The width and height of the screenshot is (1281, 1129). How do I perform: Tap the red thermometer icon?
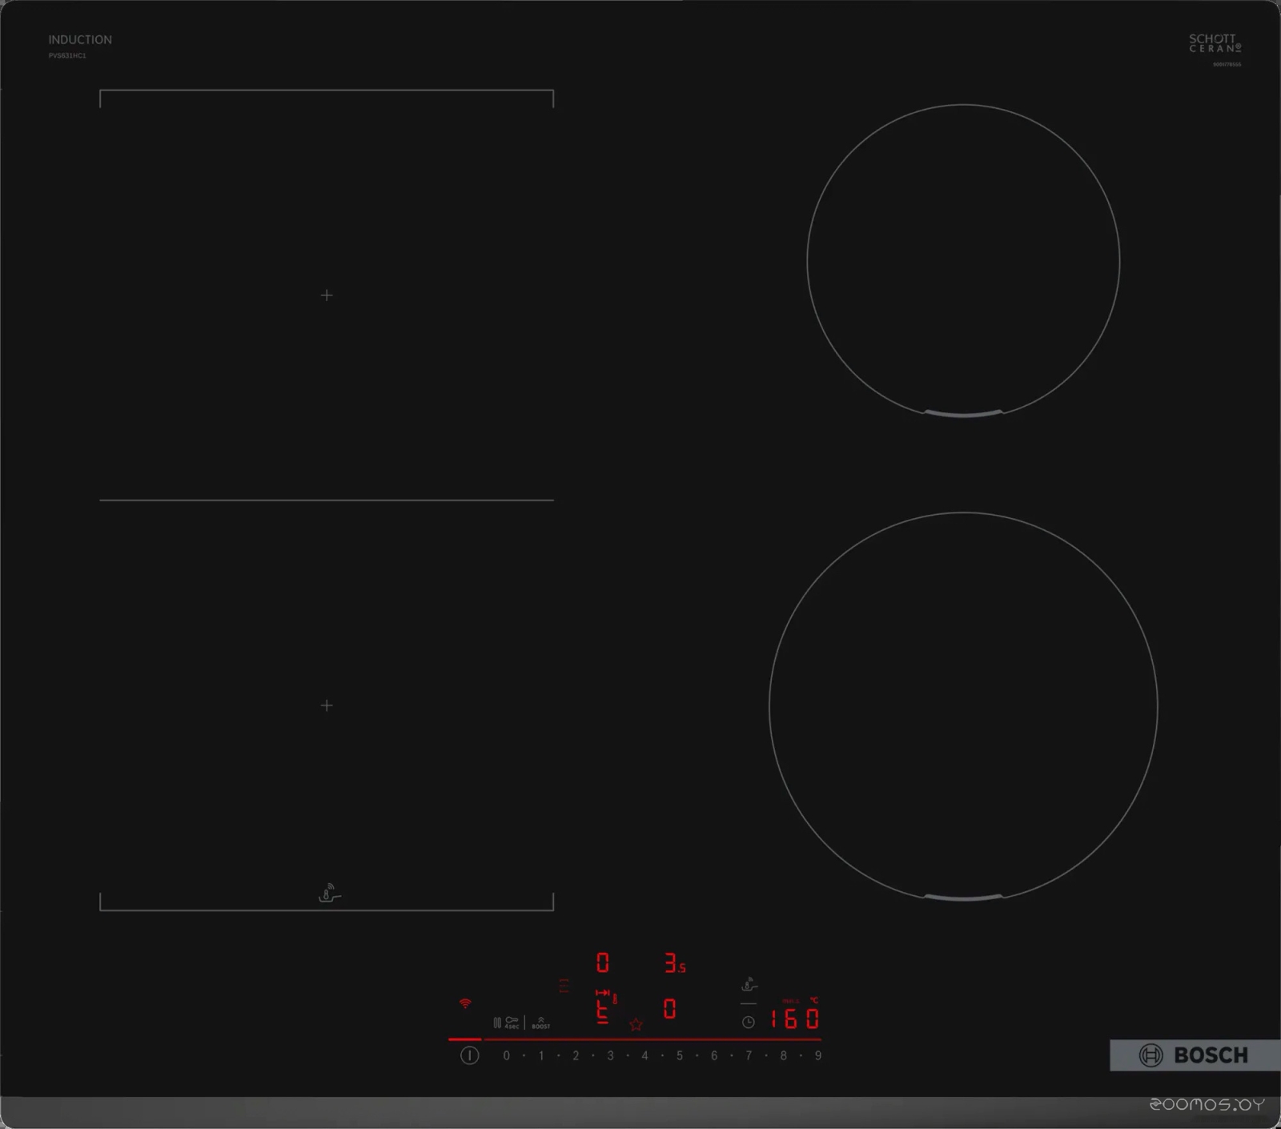[615, 998]
